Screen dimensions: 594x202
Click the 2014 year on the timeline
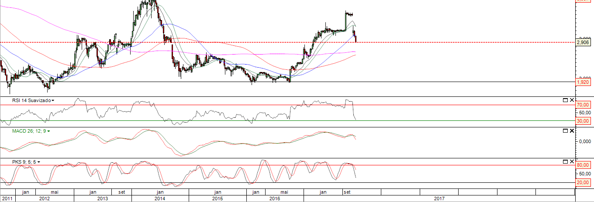160,199
